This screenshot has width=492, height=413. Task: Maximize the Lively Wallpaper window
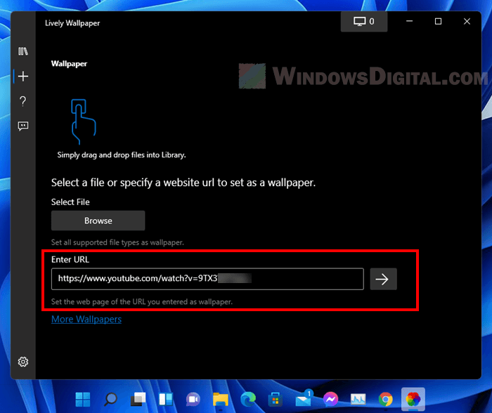[x=439, y=21]
